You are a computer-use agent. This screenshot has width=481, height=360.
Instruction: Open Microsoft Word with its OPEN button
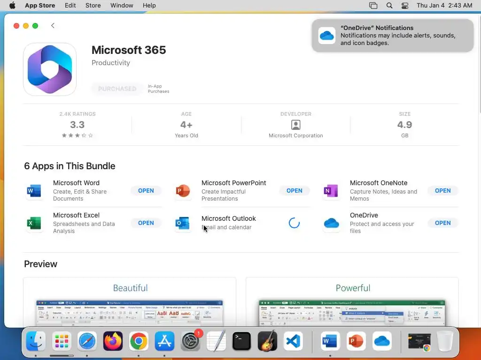coord(146,191)
